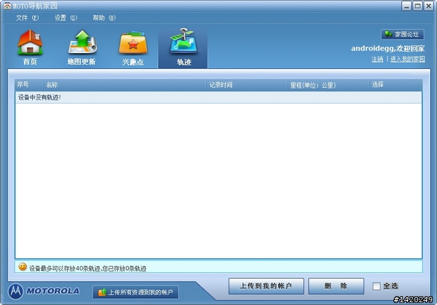
Task: Tick the 全选 select-all checkbox
Action: pos(376,286)
